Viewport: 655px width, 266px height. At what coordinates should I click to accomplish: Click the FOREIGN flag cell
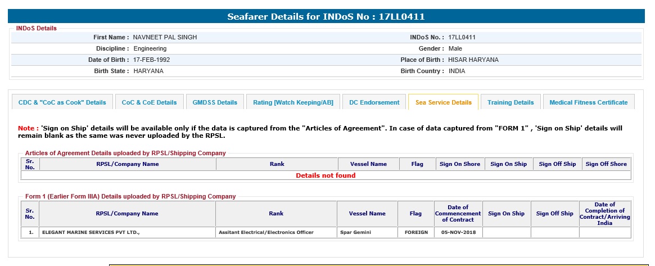click(415, 232)
